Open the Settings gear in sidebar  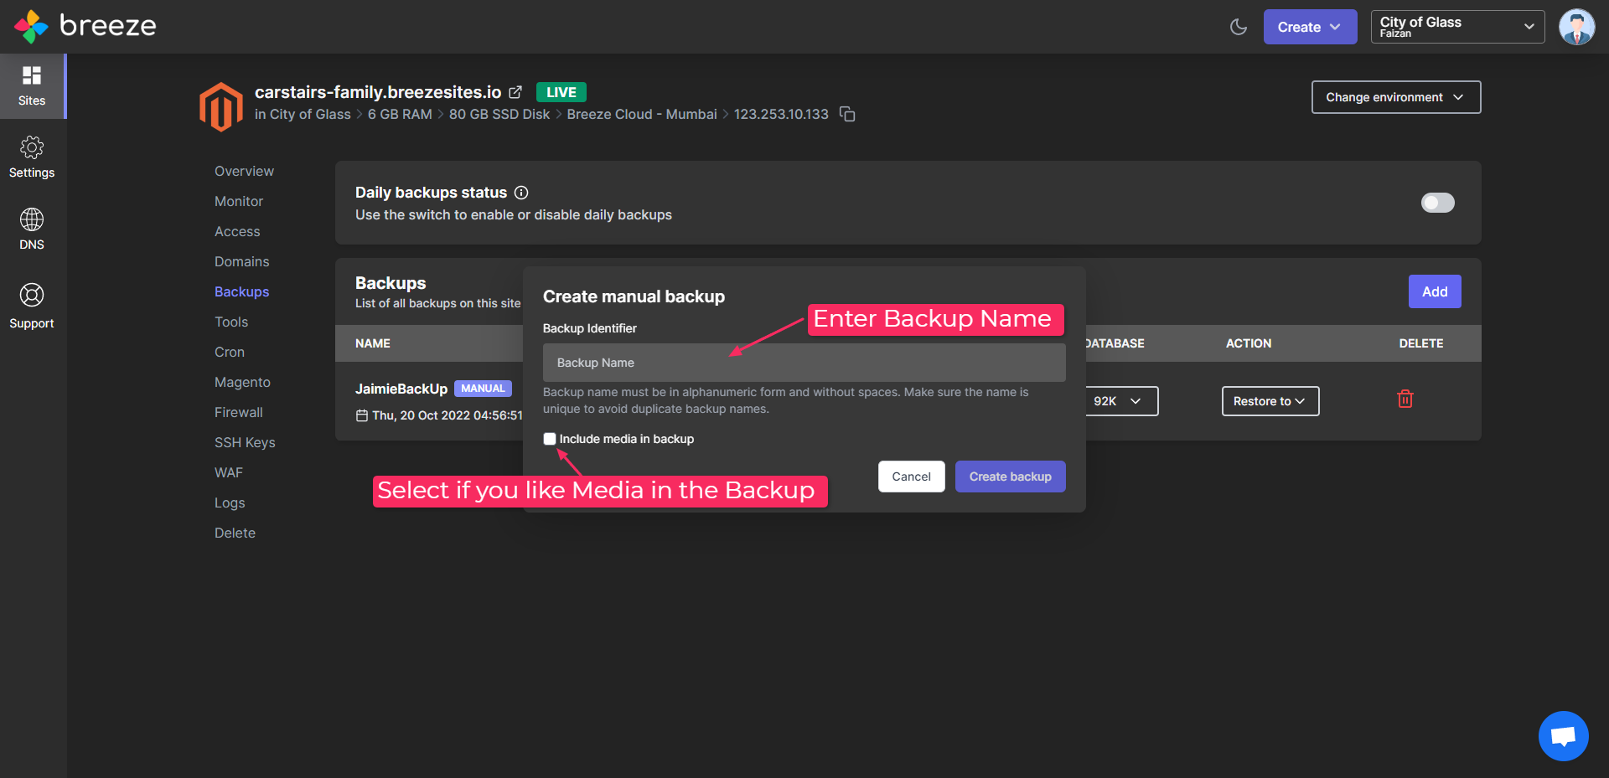coord(32,157)
